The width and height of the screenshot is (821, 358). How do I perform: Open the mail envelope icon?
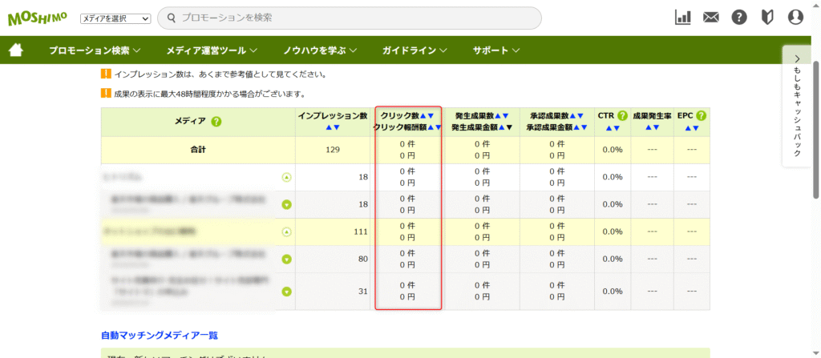coord(710,18)
